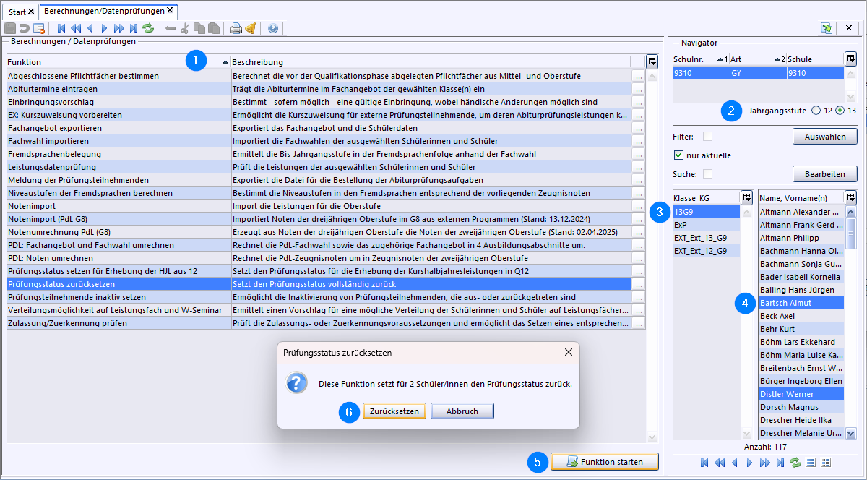
Task: Open the column chooser for the Name, Vorname(n) list
Action: click(x=850, y=197)
